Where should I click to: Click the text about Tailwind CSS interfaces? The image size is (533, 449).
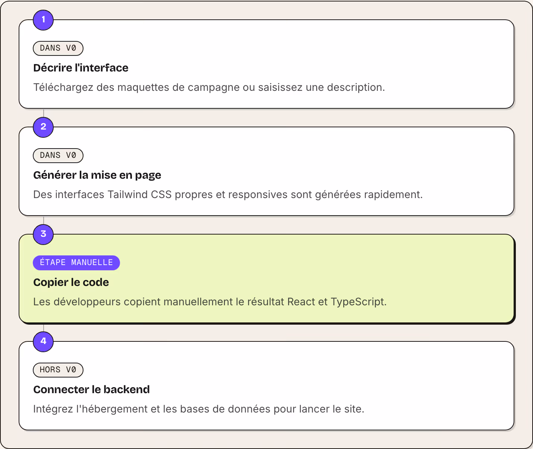click(228, 194)
